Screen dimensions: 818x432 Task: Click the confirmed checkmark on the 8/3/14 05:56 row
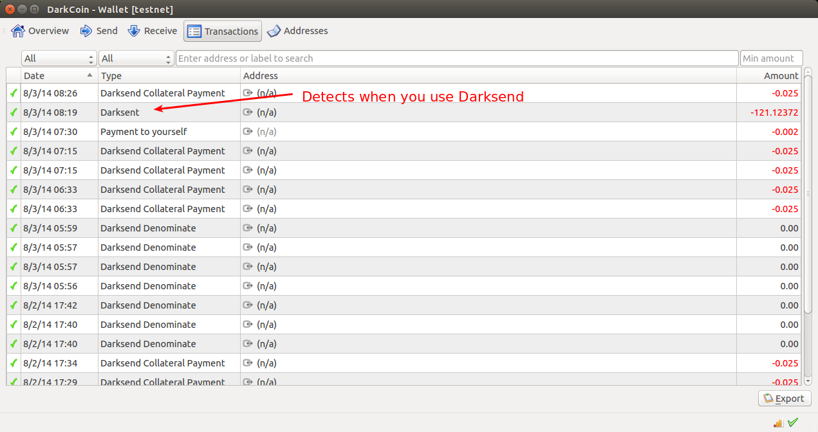(14, 286)
